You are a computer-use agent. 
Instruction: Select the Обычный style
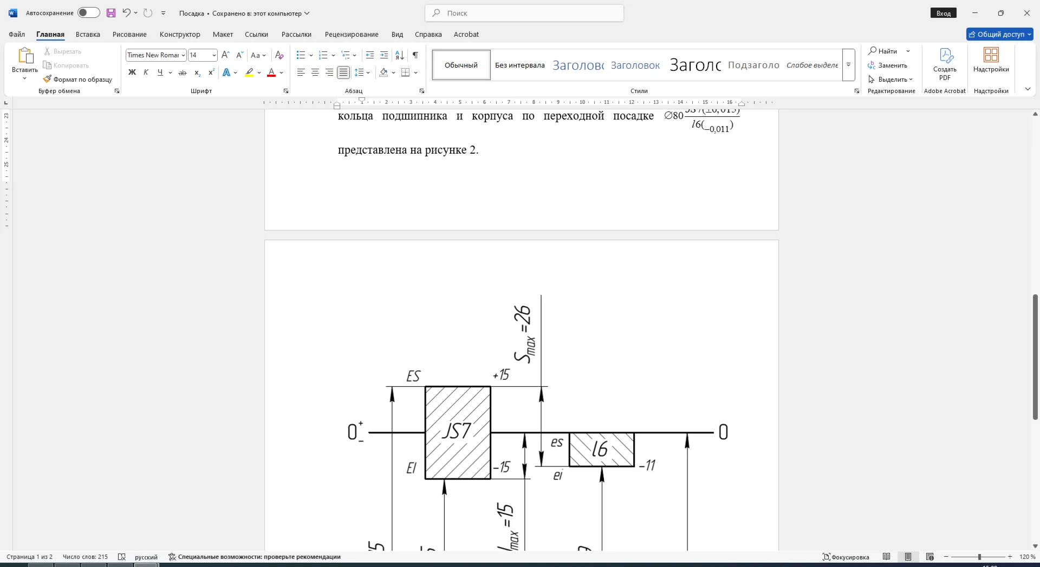pos(461,65)
